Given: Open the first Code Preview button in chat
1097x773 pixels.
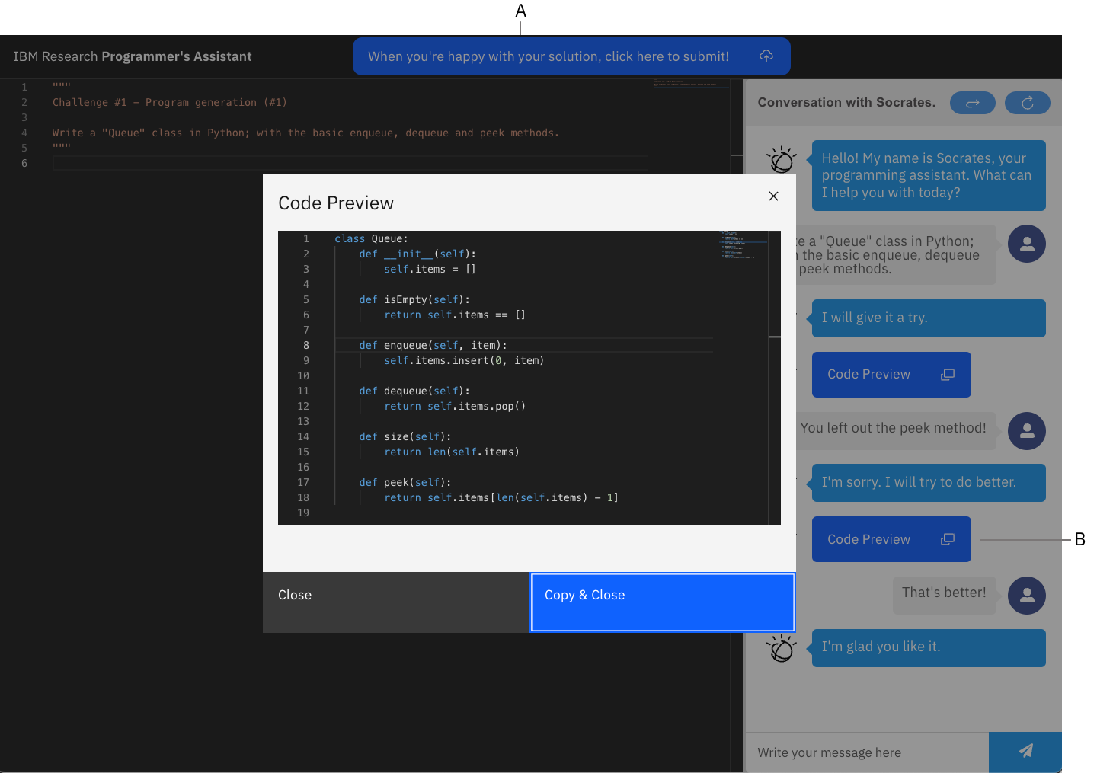Looking at the screenshot, I should point(868,375).
